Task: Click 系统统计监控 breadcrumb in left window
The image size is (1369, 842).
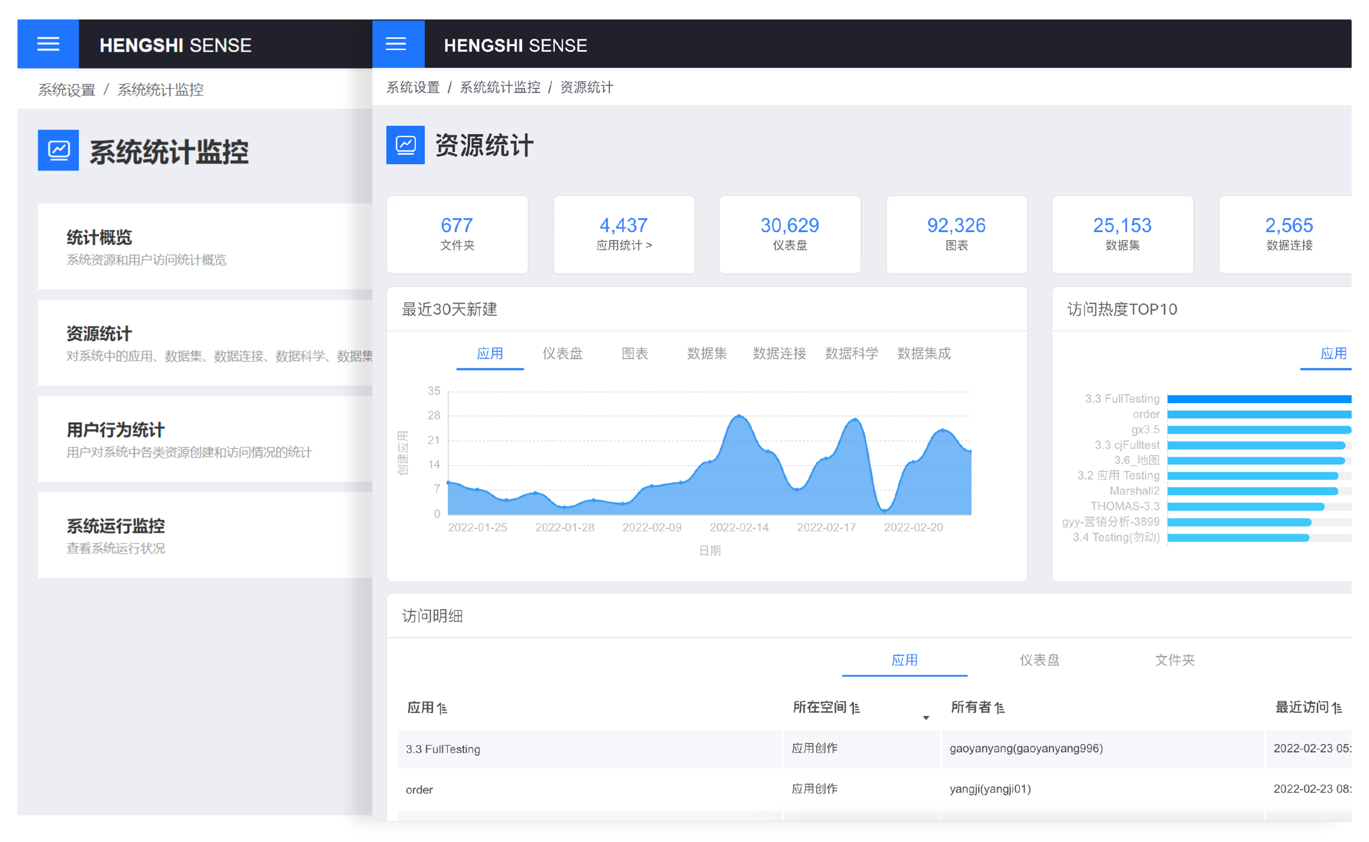Action: pyautogui.click(x=161, y=89)
